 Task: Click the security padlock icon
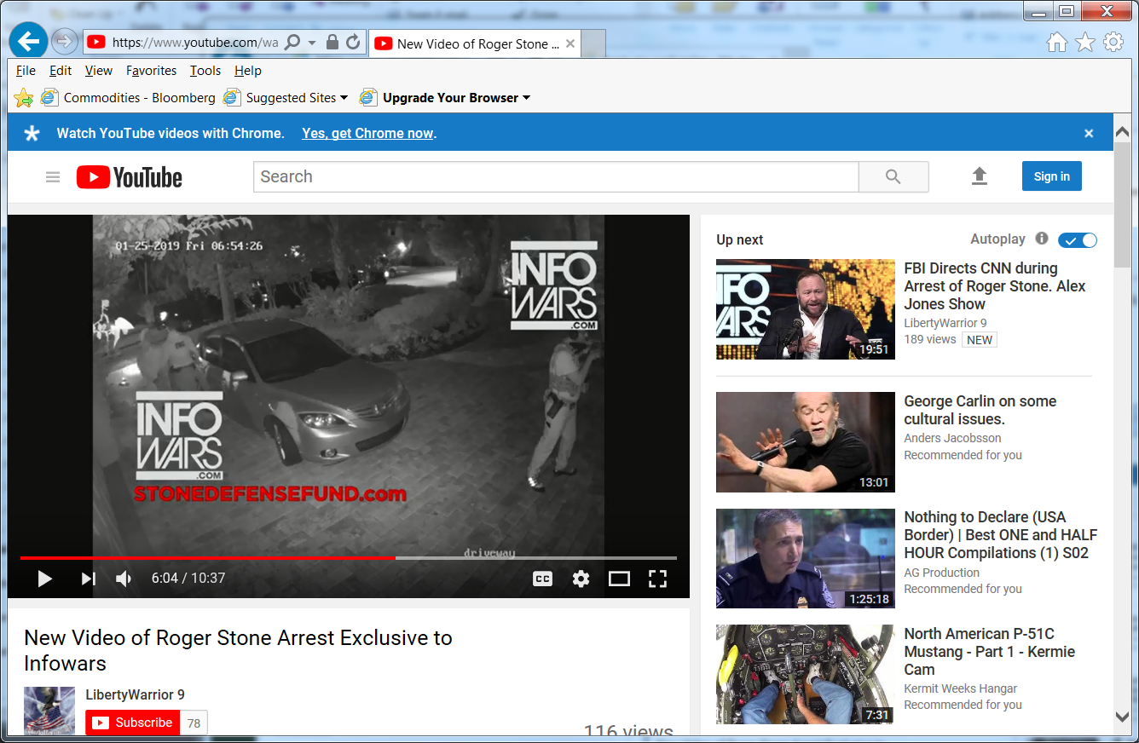coord(332,43)
